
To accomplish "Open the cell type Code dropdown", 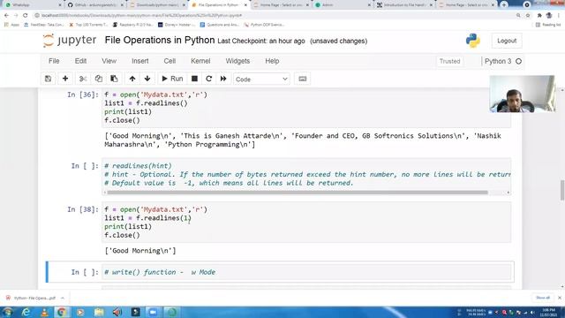I will click(x=261, y=79).
